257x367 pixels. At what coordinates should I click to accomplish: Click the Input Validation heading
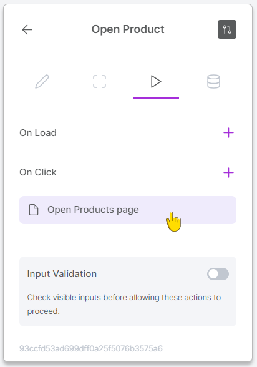pyautogui.click(x=62, y=274)
